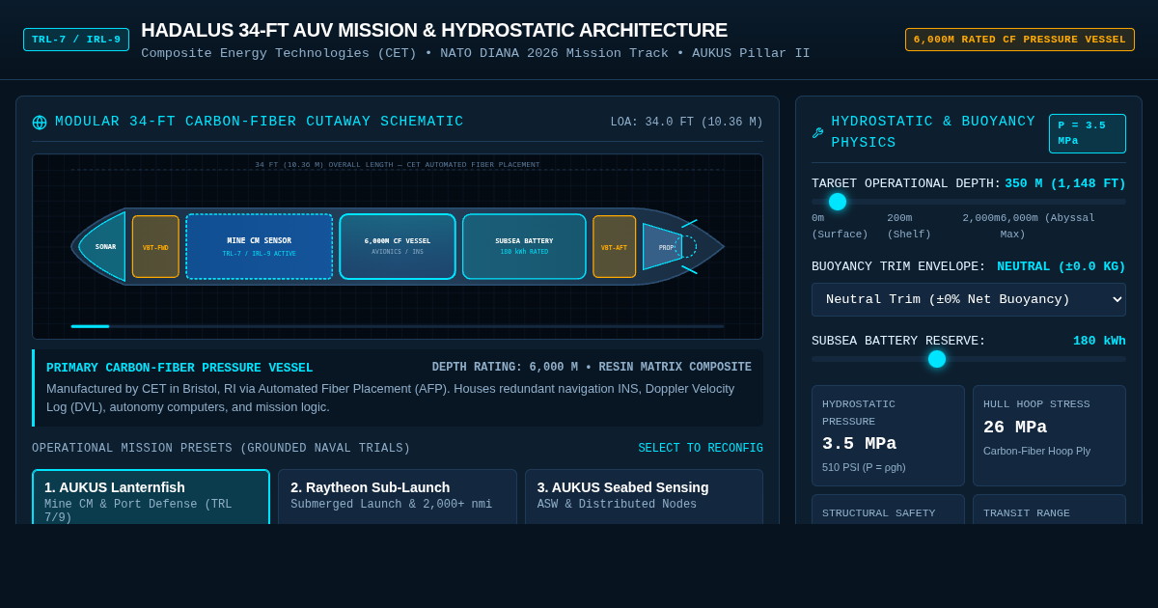Click the globe icon beside Modular 34-FT heading

(x=40, y=123)
